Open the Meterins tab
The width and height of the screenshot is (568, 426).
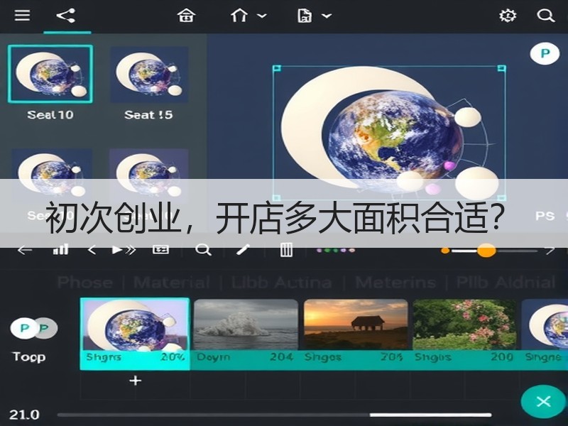pos(395,283)
